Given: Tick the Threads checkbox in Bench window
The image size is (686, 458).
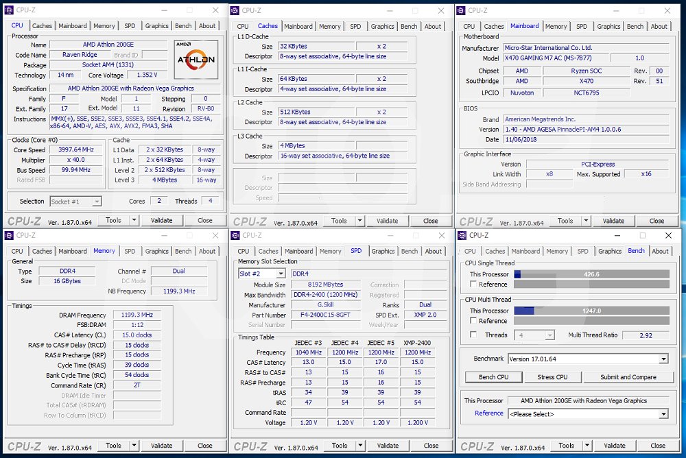Looking at the screenshot, I should [x=473, y=335].
